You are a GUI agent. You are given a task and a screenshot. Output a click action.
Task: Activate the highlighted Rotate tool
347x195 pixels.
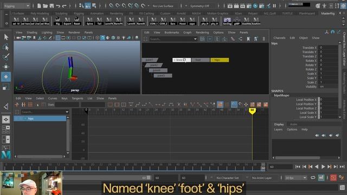(x=6, y=76)
